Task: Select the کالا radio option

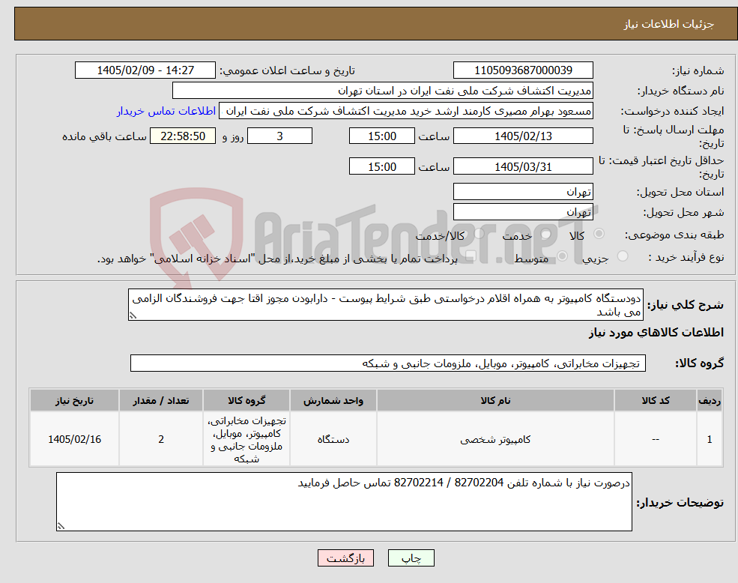Action: click(599, 234)
